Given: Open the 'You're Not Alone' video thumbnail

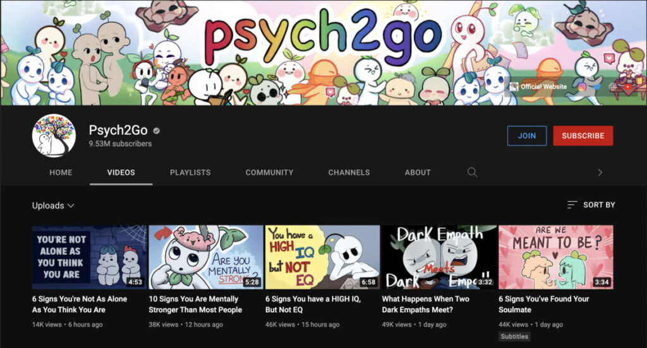Looking at the screenshot, I should [x=89, y=257].
